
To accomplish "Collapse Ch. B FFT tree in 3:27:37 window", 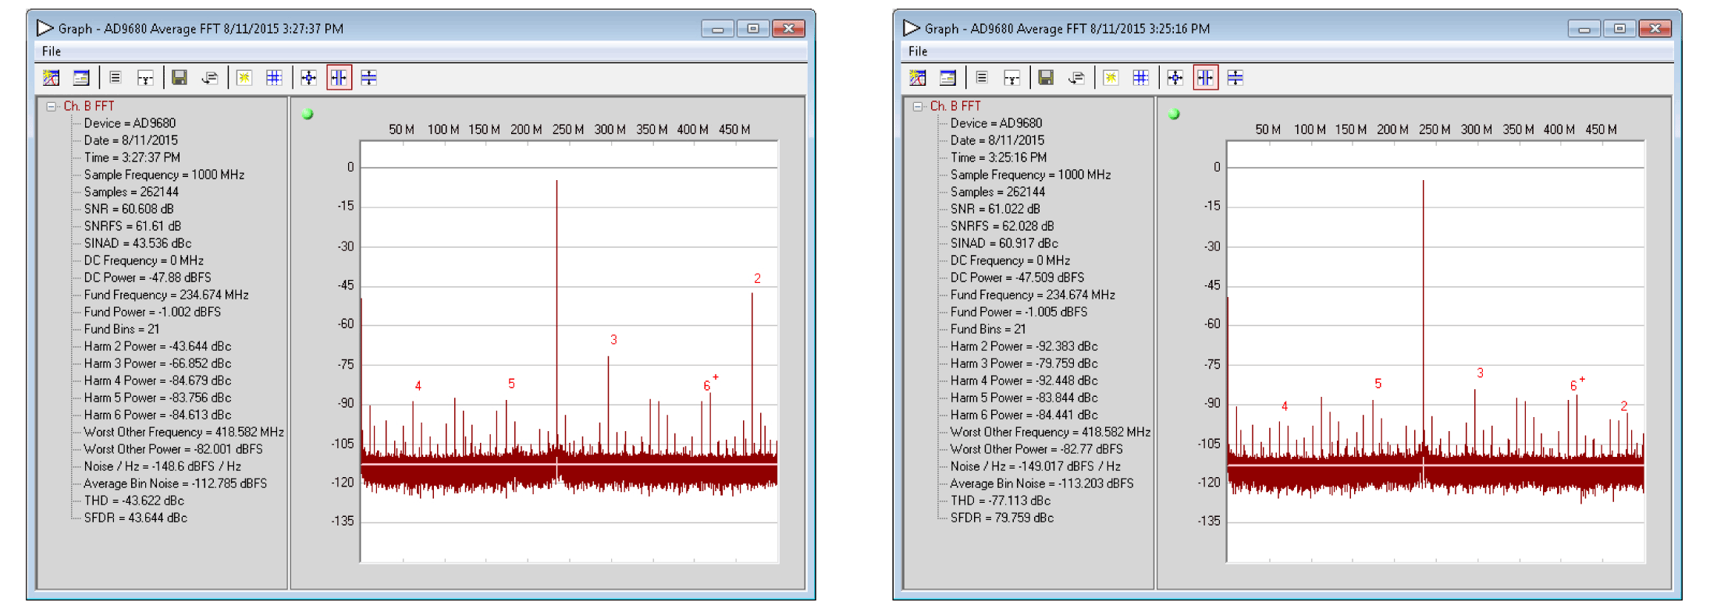I will (52, 106).
